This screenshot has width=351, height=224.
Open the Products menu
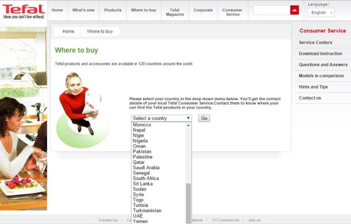tap(112, 10)
